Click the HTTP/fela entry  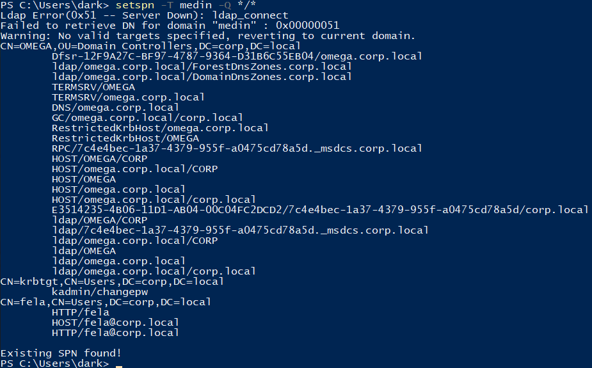(x=81, y=312)
